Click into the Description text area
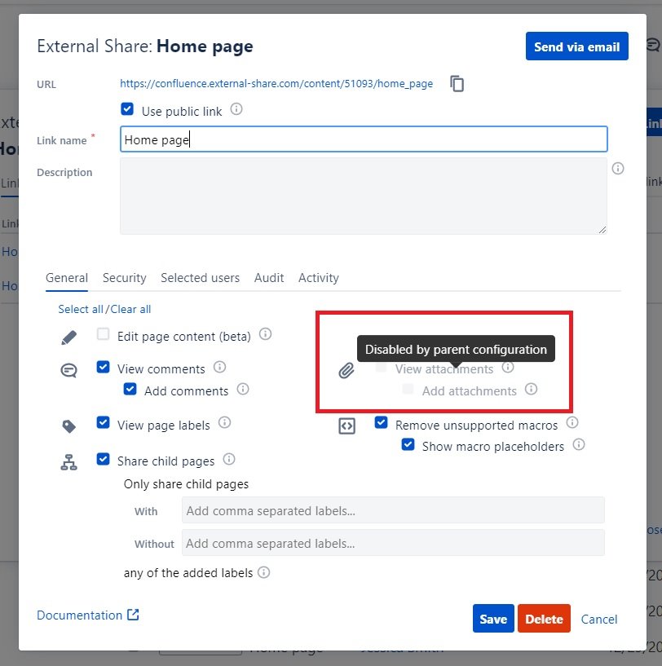This screenshot has height=666, width=662. pos(364,196)
